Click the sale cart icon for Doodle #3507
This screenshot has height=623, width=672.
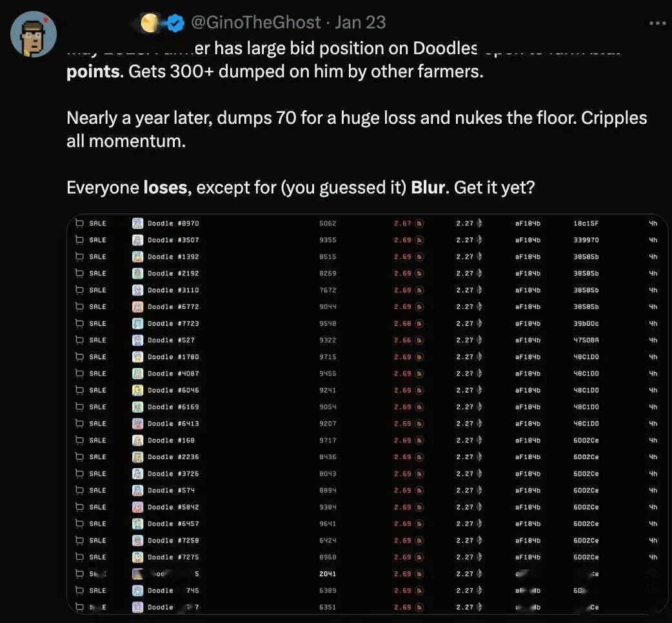[x=79, y=240]
